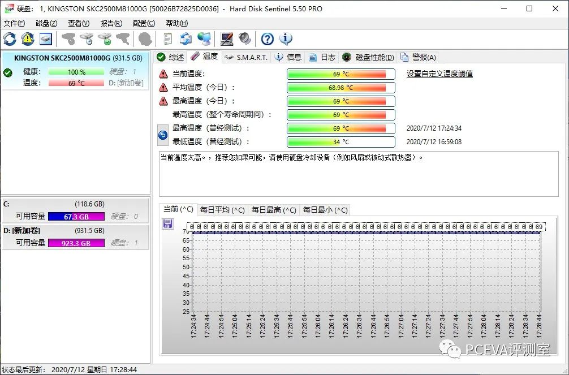The width and height of the screenshot is (569, 375).
Task: Click the 当前温度 69 °C gauge bar
Action: (340, 74)
